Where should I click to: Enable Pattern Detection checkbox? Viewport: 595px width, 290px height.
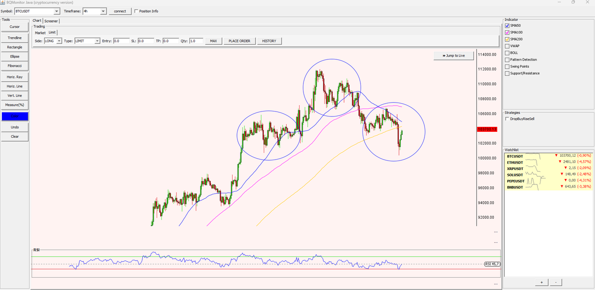(507, 59)
